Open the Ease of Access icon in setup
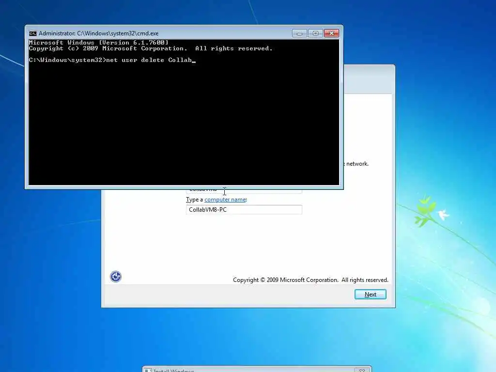The width and height of the screenshot is (496, 372). (116, 277)
